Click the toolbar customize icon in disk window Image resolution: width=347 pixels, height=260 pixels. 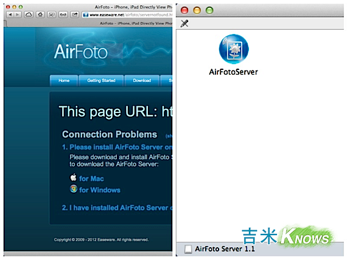[x=184, y=24]
